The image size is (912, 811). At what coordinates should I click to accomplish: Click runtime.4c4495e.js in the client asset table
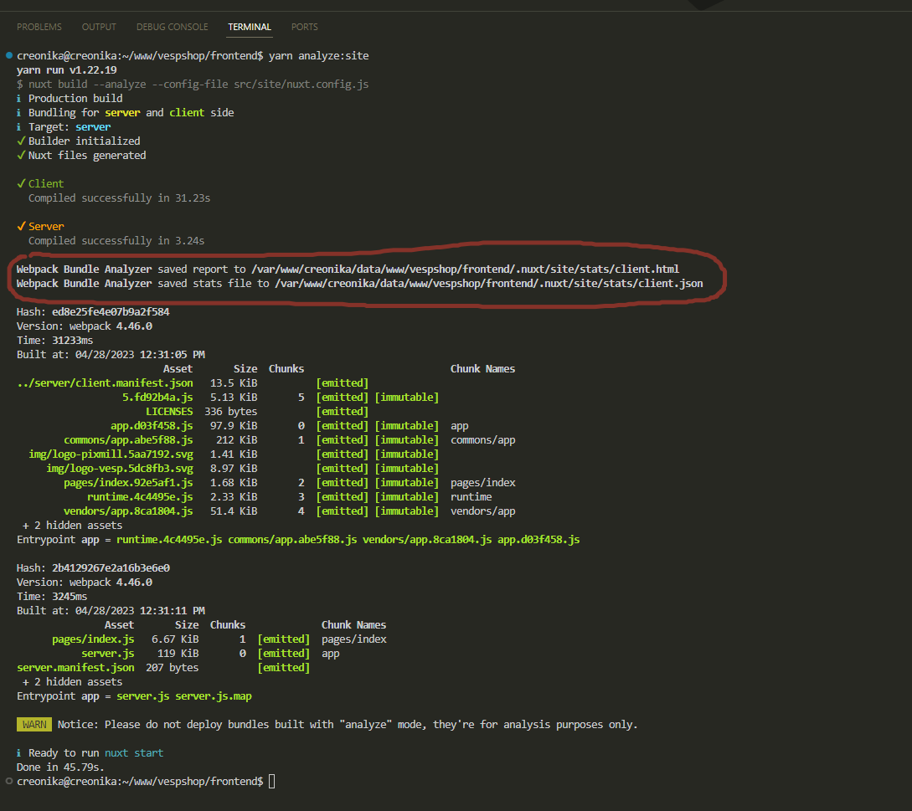[x=140, y=497]
